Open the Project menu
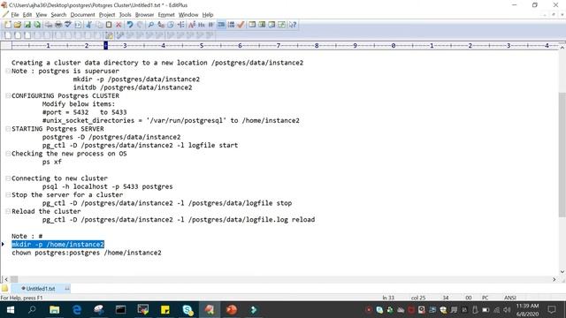The height and width of the screenshot is (318, 566). pos(107,15)
